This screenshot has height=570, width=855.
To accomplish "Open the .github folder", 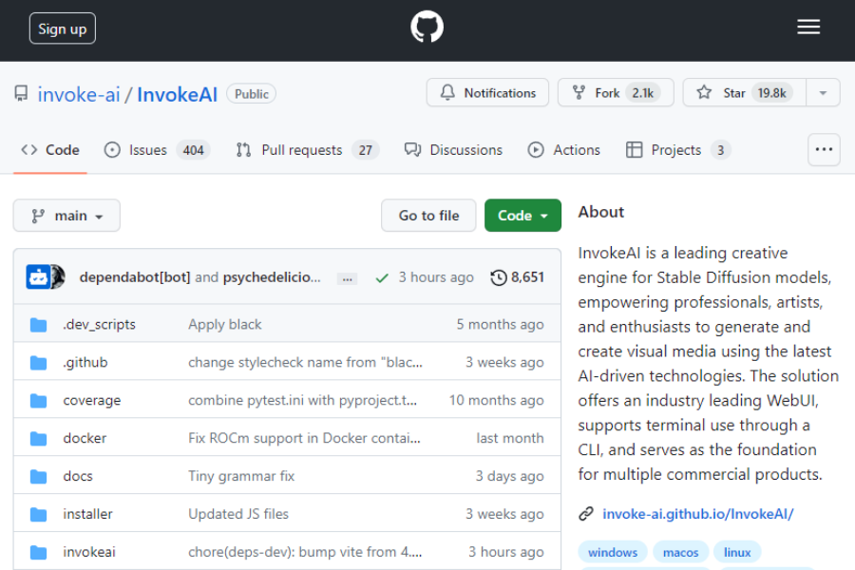I will 85,363.
